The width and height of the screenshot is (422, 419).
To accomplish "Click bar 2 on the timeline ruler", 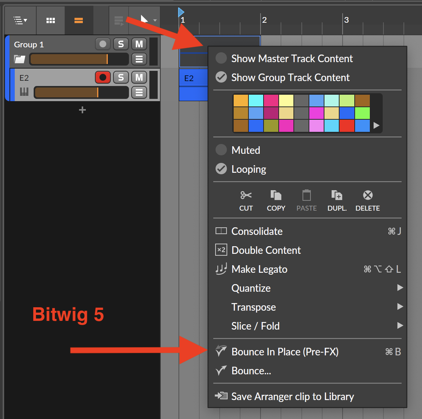I will 264,20.
